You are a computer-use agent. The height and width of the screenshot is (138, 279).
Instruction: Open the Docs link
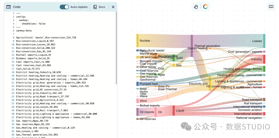102,7
